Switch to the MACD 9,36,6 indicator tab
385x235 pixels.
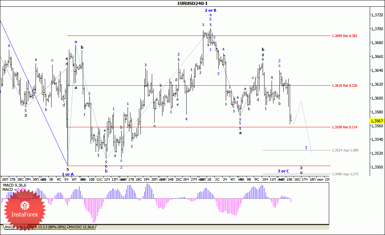[15, 227]
